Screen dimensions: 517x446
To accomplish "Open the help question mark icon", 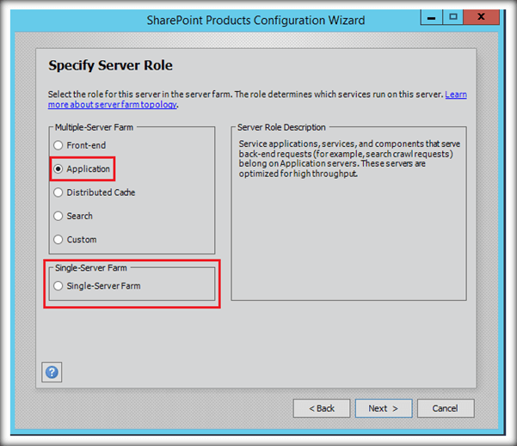I will click(52, 372).
